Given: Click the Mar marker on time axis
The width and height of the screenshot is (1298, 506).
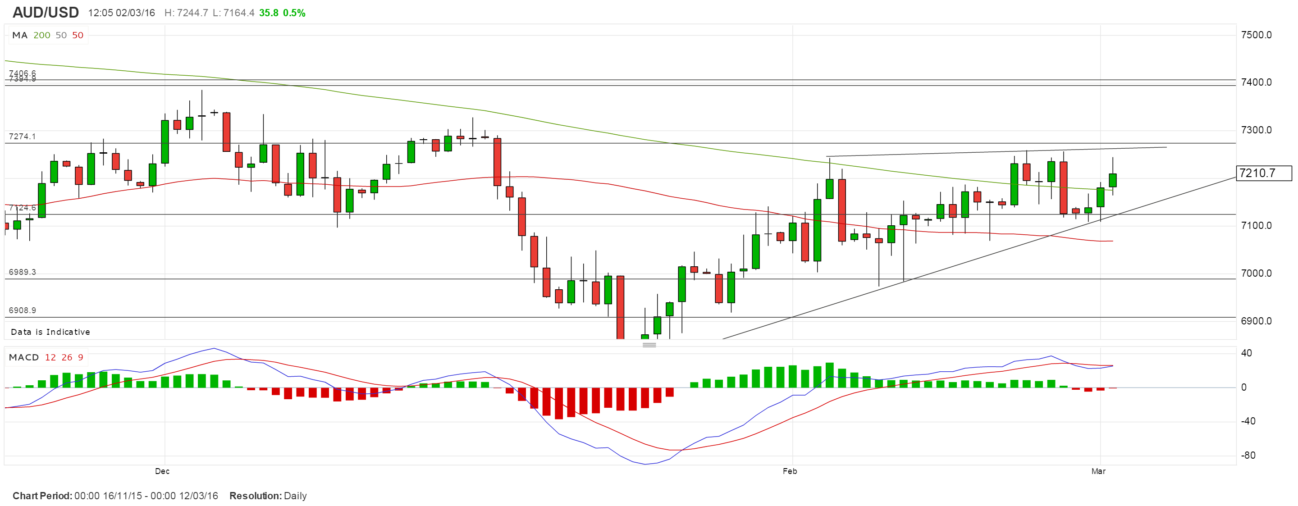Looking at the screenshot, I should [x=1098, y=471].
